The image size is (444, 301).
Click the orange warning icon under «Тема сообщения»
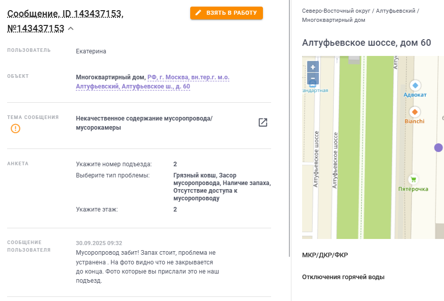coord(16,129)
